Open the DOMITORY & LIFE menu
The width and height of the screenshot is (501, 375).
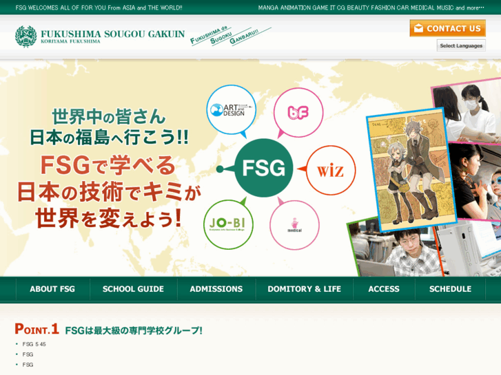[304, 289]
